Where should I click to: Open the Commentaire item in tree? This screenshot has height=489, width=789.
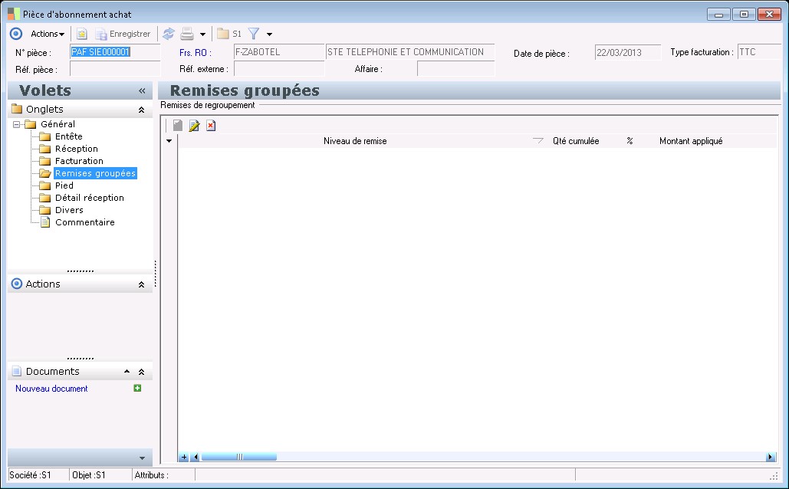[85, 222]
